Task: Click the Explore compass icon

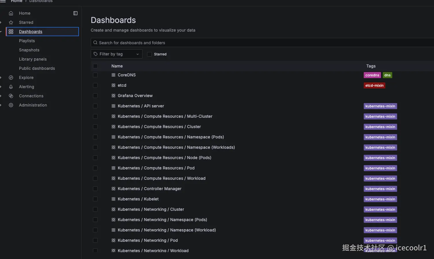Action: point(11,78)
